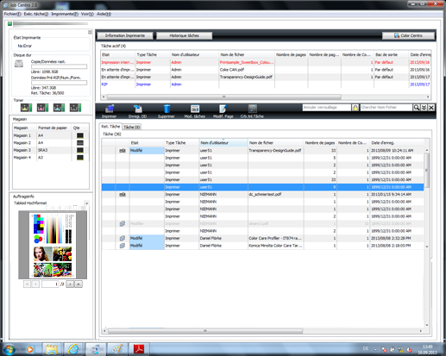446x356 pixels.
Task: Collapse the left status panel with corner icon
Action: click(x=90, y=32)
